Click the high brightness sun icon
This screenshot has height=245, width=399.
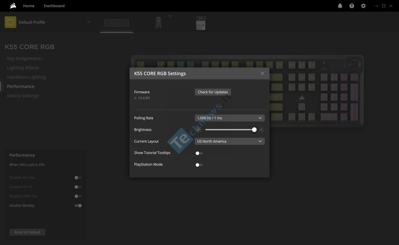(261, 130)
